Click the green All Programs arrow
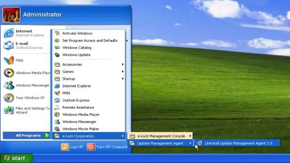The width and height of the screenshot is (290, 163). 47,135
